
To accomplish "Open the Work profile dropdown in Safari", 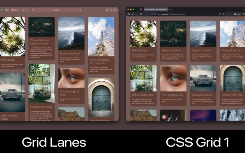I will [15, 10].
